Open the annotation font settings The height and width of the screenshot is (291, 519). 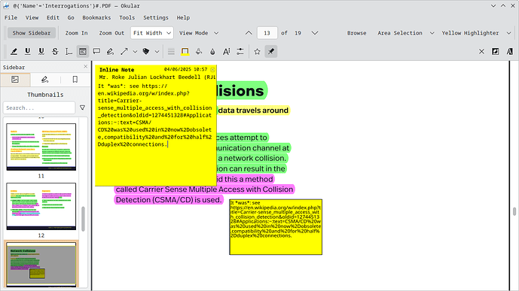click(x=227, y=52)
